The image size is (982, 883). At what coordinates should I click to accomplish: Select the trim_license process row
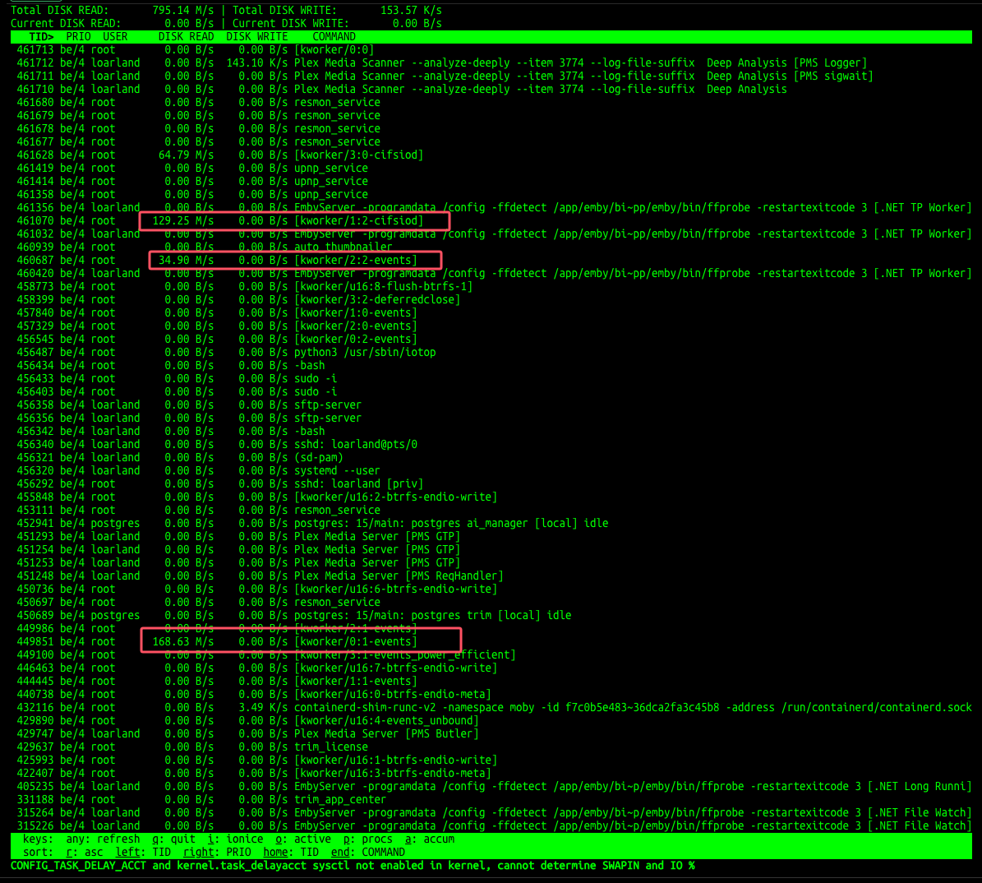point(491,747)
